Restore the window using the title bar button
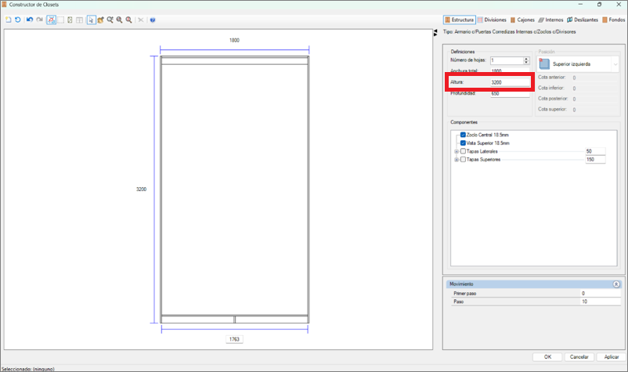 click(x=599, y=5)
